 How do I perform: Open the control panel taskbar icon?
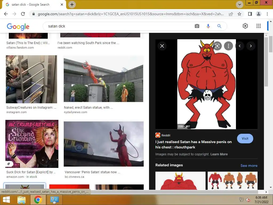coord(54,200)
